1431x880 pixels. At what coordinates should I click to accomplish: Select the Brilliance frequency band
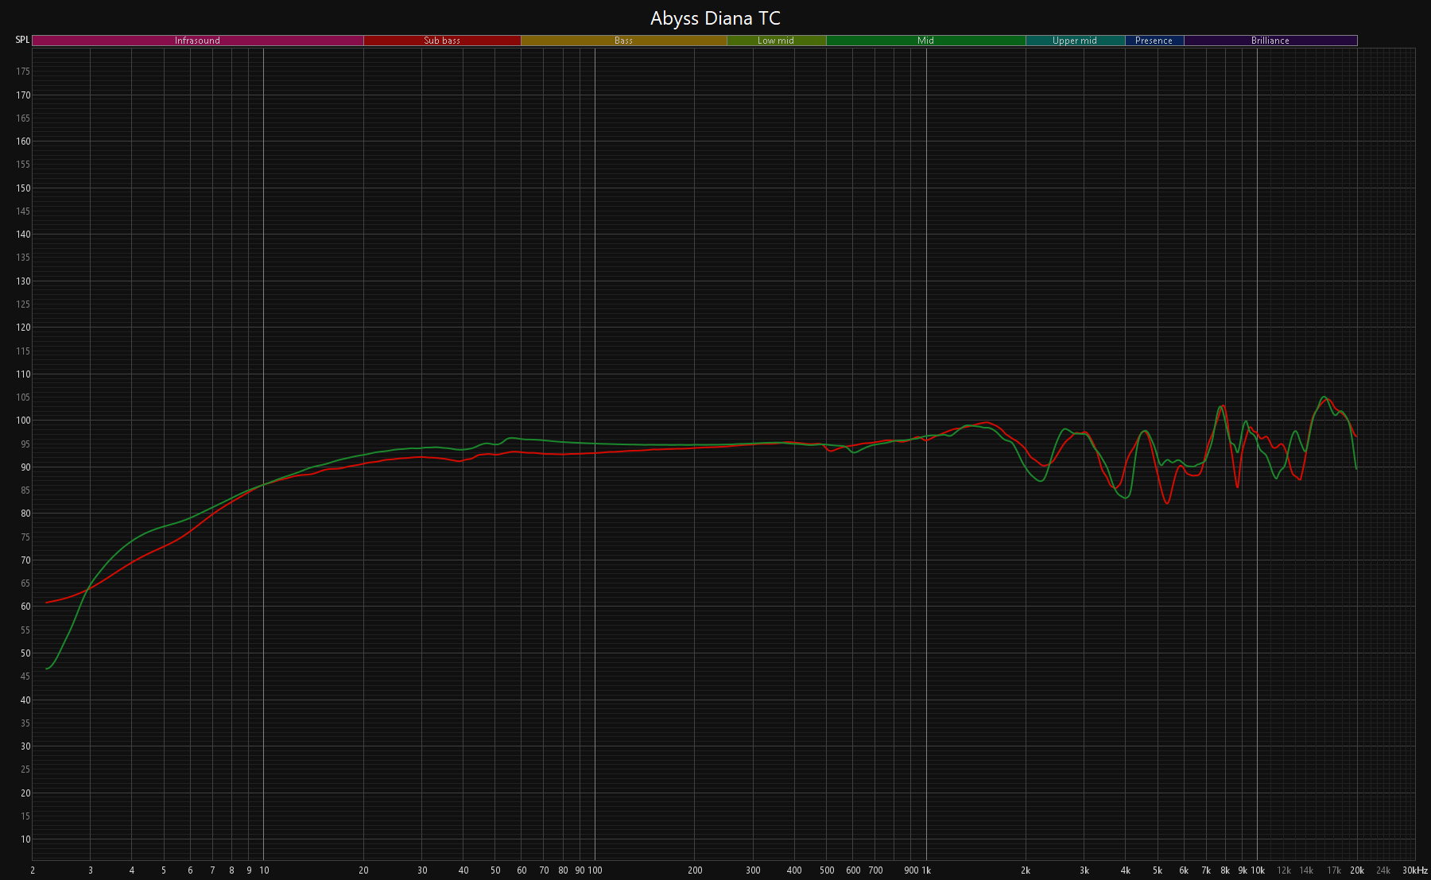tap(1270, 41)
